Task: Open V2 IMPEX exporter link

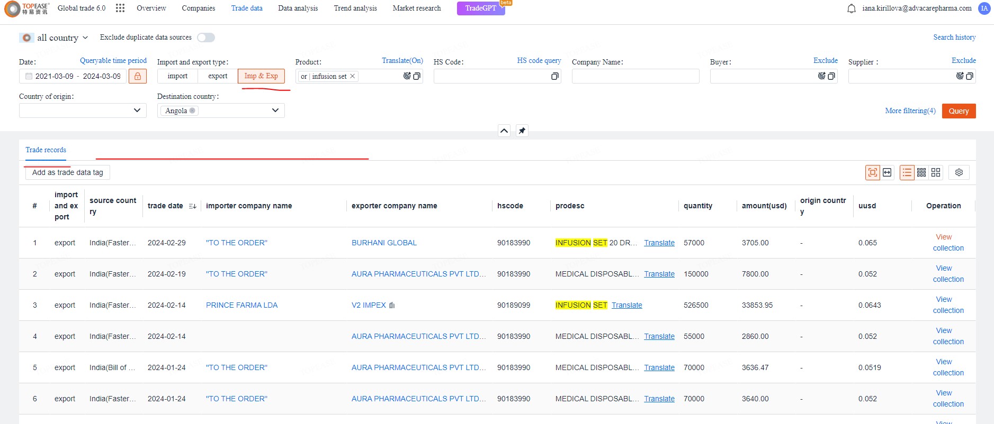Action: tap(369, 305)
